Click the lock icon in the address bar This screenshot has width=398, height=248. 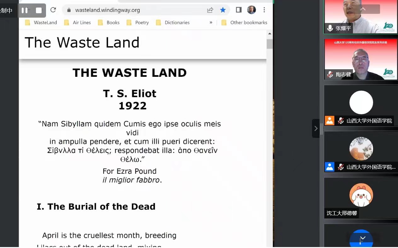pyautogui.click(x=69, y=10)
